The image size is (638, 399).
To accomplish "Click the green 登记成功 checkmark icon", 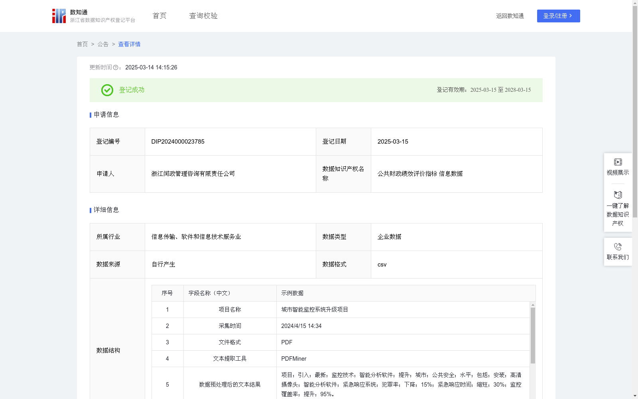I will click(107, 90).
